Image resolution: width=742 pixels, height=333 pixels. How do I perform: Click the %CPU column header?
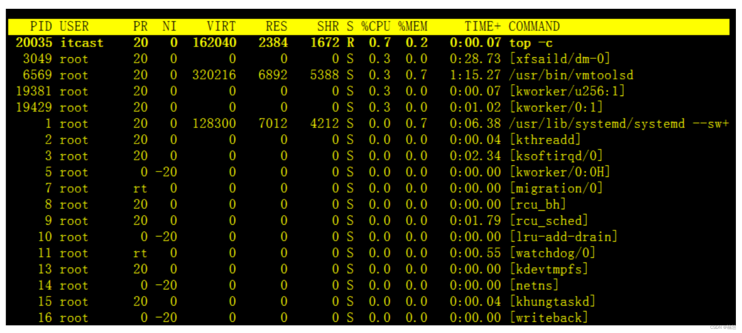(376, 26)
